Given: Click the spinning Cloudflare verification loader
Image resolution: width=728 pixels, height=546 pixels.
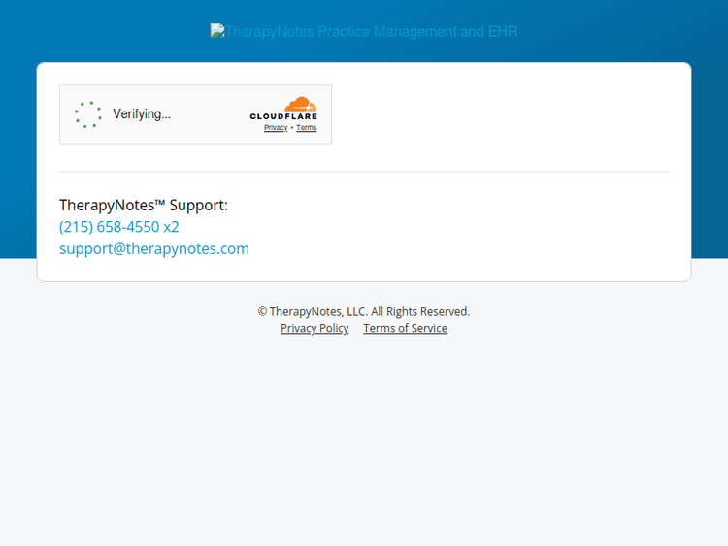Looking at the screenshot, I should point(88,114).
